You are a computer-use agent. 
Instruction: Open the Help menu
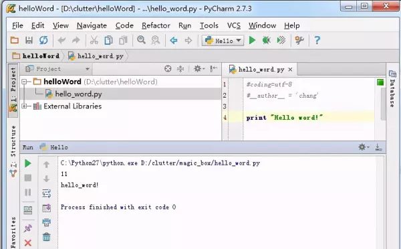click(292, 25)
